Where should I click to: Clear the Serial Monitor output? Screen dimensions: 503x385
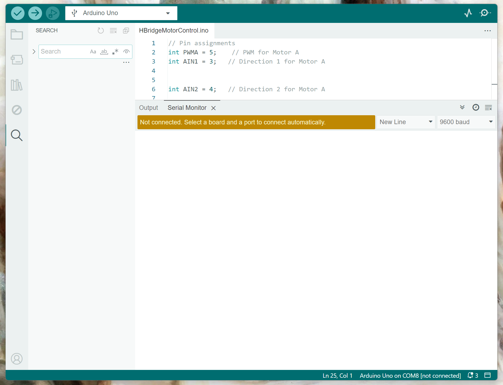click(x=488, y=107)
